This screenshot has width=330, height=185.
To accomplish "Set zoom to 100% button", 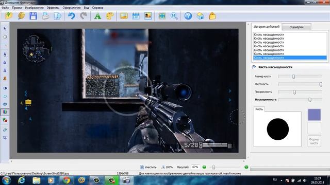I will pos(167,167).
